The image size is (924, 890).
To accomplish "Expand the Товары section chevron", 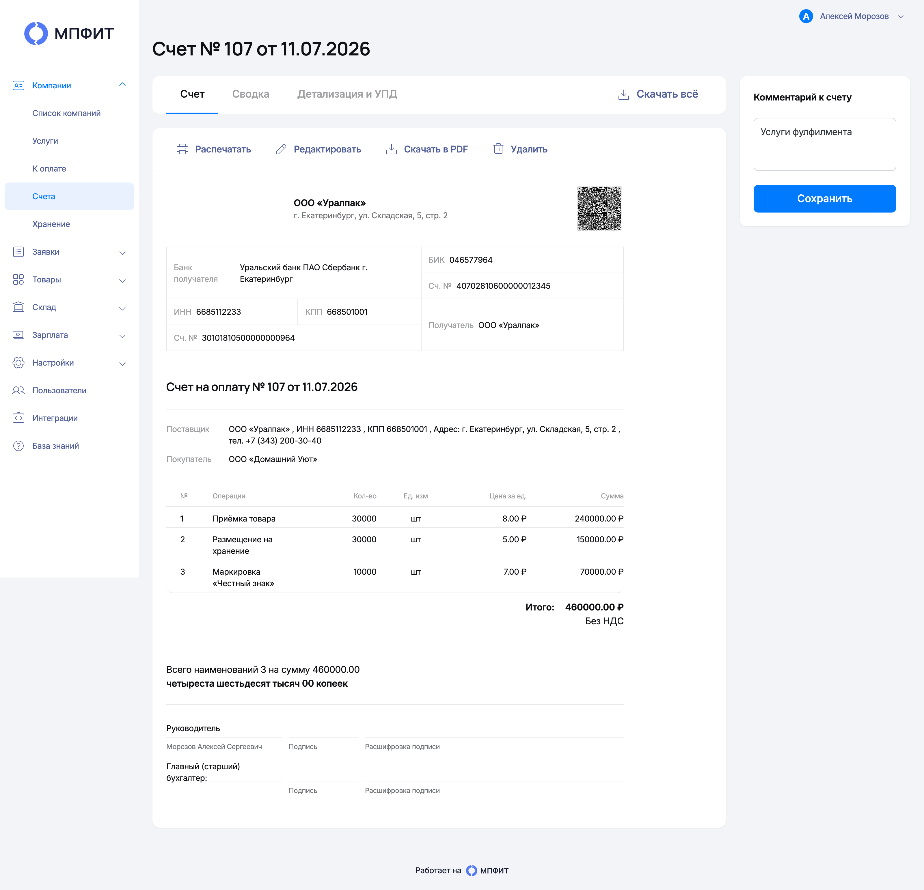I will [x=122, y=280].
